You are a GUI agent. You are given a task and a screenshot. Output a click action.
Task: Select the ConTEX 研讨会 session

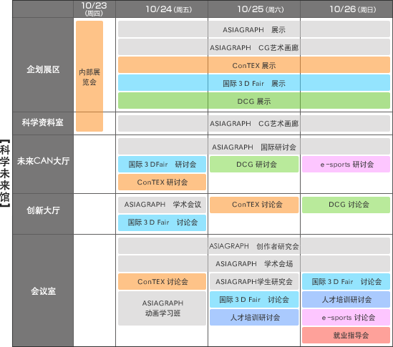(162, 182)
